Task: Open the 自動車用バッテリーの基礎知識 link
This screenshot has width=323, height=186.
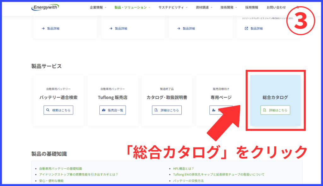Action: [60, 169]
